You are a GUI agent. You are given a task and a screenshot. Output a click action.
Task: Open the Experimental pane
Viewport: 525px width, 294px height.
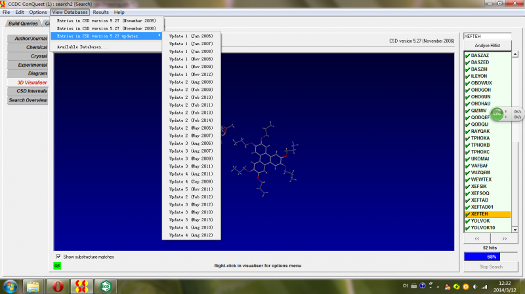tap(28, 65)
